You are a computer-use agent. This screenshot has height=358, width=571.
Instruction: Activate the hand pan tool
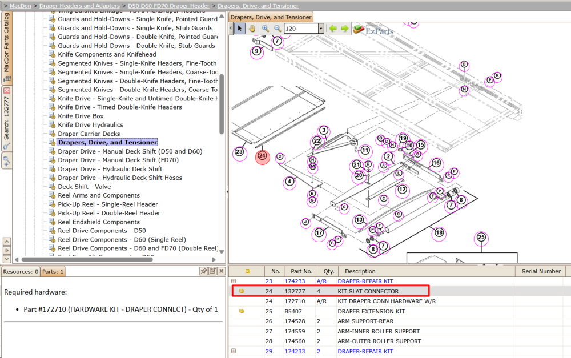point(252,29)
